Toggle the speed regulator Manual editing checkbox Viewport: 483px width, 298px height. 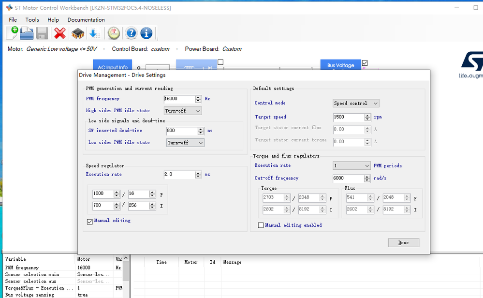(x=89, y=222)
